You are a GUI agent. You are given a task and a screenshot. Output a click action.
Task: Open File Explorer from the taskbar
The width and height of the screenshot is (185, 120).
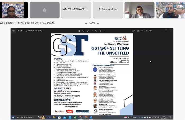click(x=54, y=117)
